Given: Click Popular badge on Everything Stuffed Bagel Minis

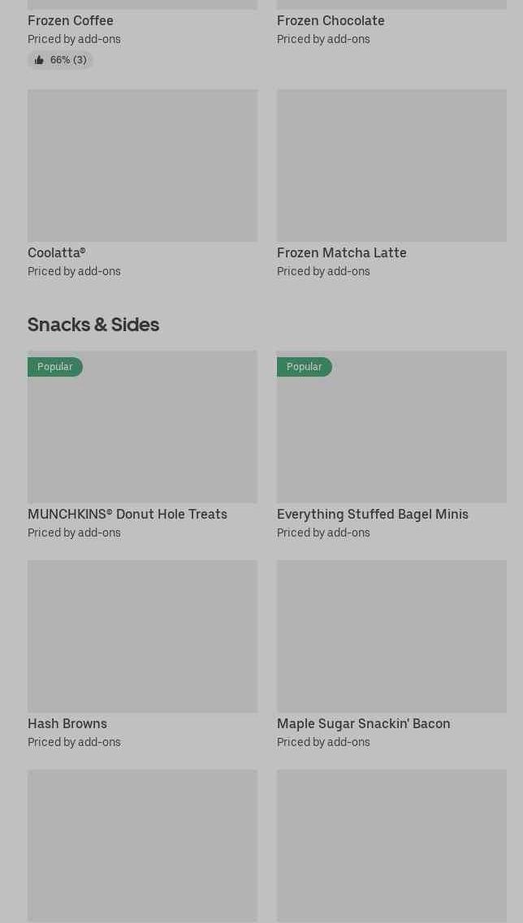Looking at the screenshot, I should [305, 367].
